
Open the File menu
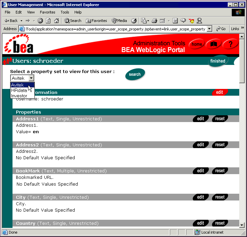coord(7,12)
